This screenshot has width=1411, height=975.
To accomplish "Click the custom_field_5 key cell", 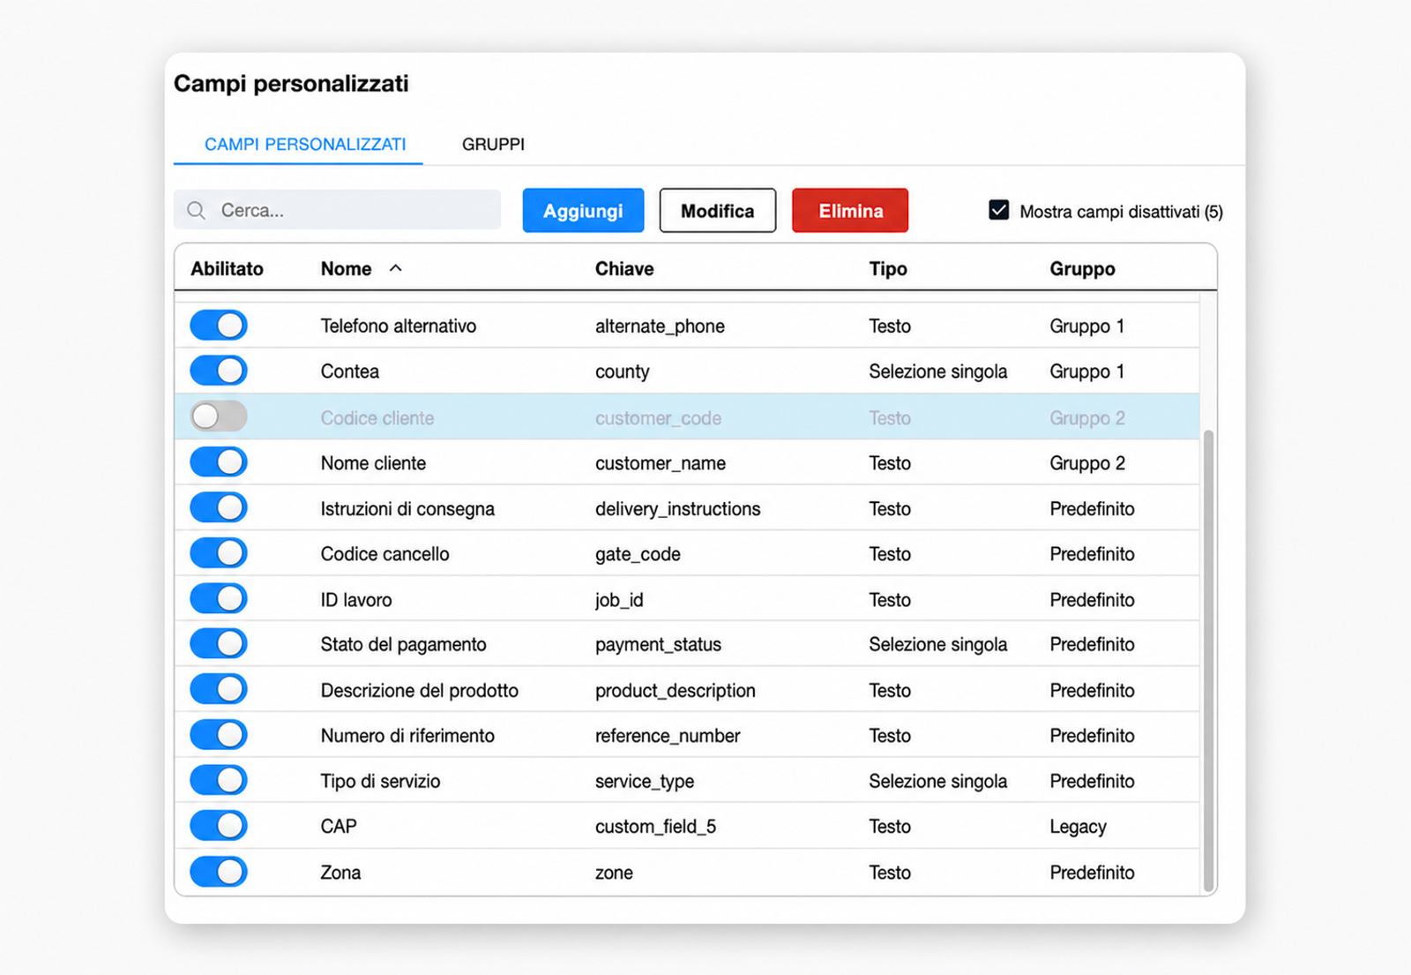I will point(655,827).
